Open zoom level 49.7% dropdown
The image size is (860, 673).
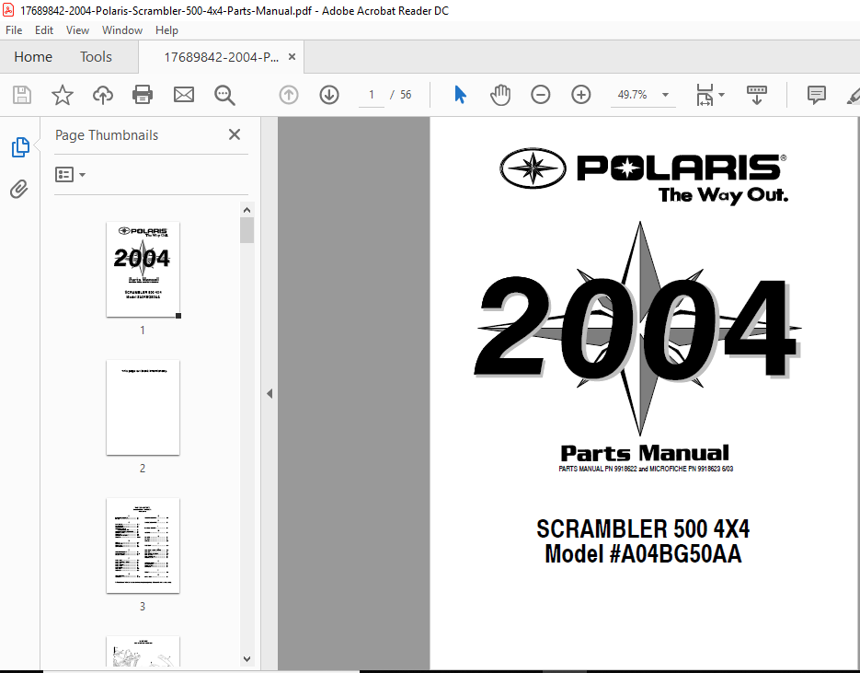point(665,95)
